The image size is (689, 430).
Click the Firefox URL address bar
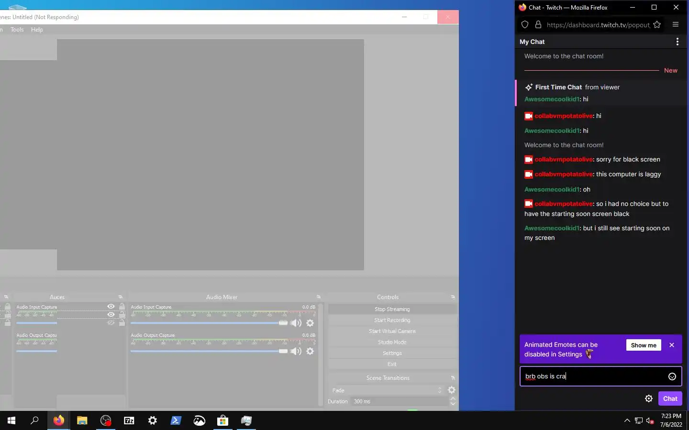click(x=598, y=25)
